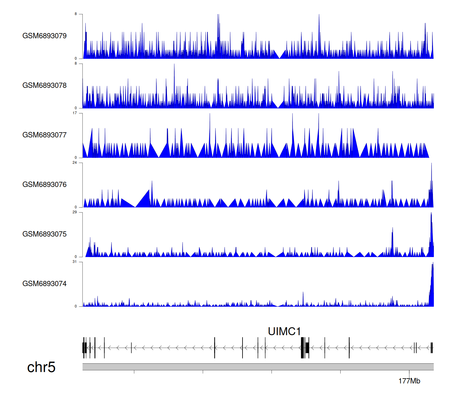Click the tick mark above 177Mb
The width and height of the screenshot is (457, 402).
tap(409, 372)
